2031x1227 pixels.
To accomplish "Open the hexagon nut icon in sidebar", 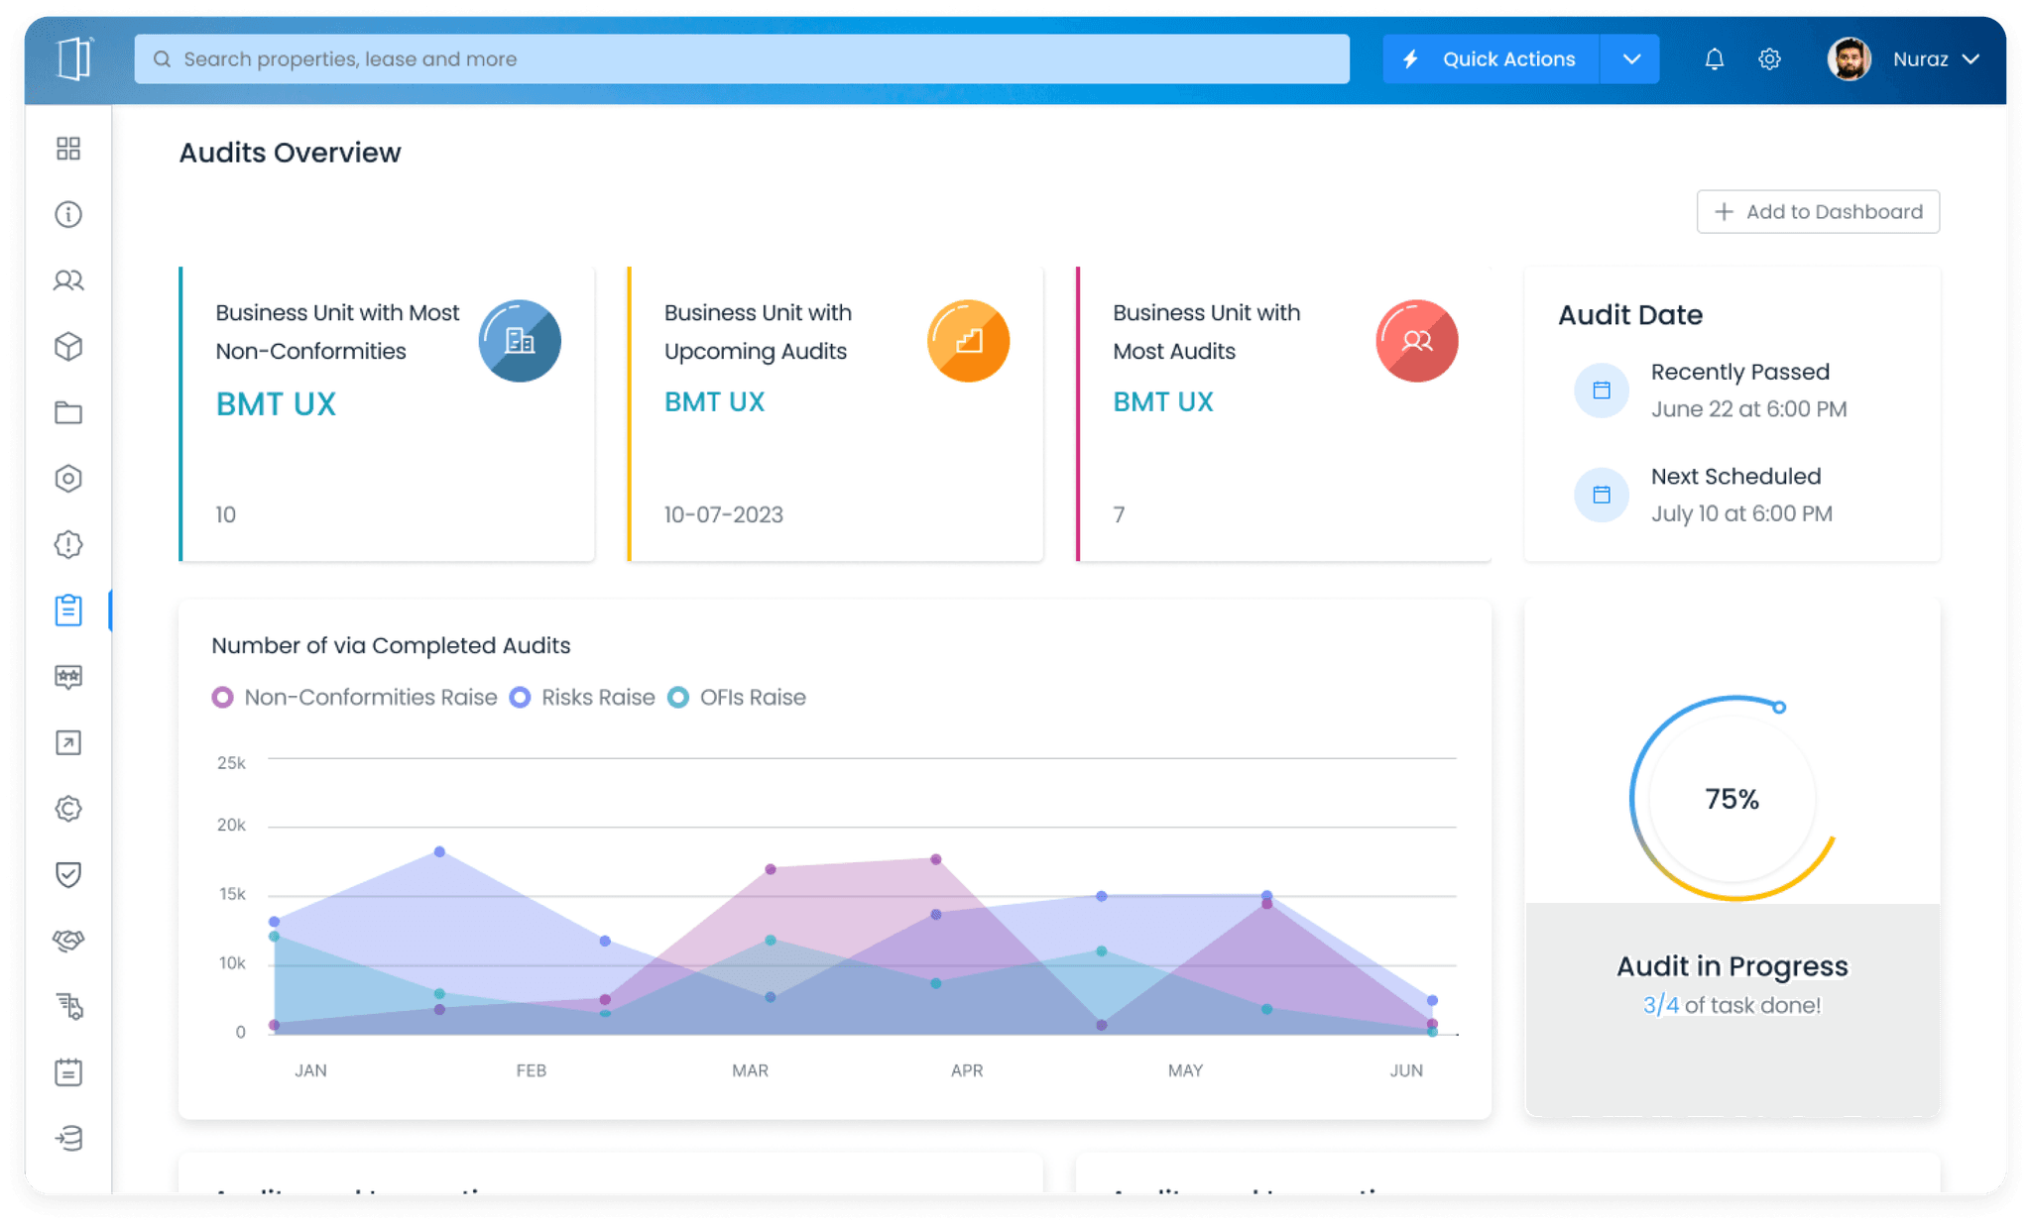I will [x=68, y=479].
